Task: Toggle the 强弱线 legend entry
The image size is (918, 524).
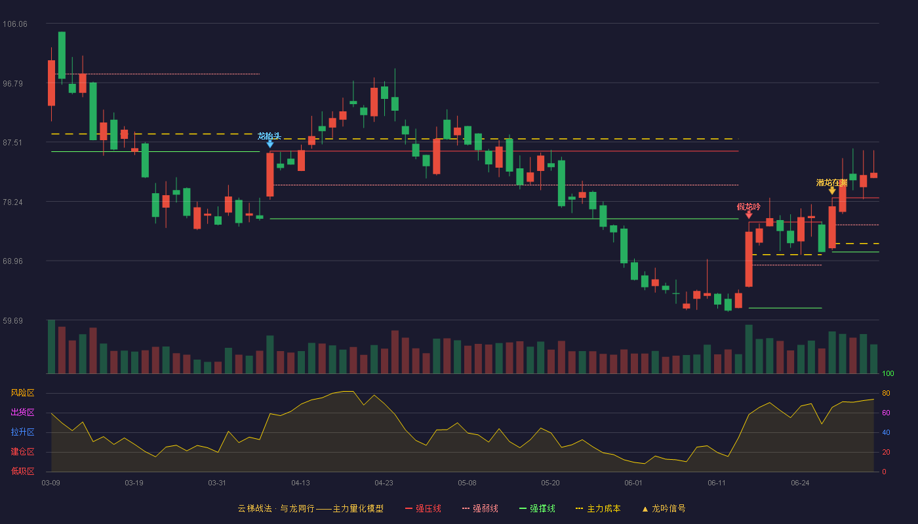Action: pyautogui.click(x=480, y=508)
